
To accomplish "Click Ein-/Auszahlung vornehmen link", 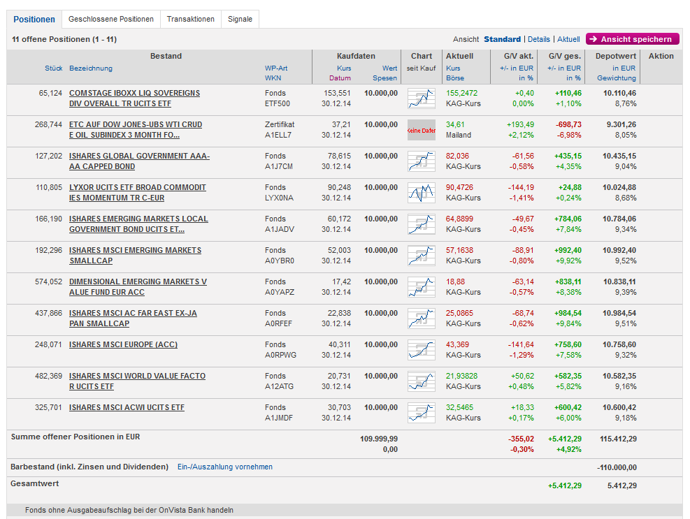I will pos(225,467).
